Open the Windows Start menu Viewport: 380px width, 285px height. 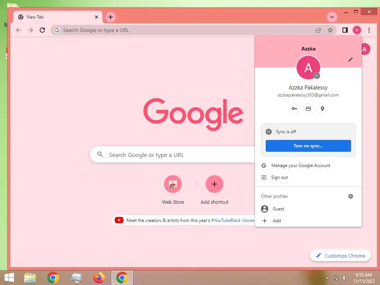pyautogui.click(x=9, y=278)
